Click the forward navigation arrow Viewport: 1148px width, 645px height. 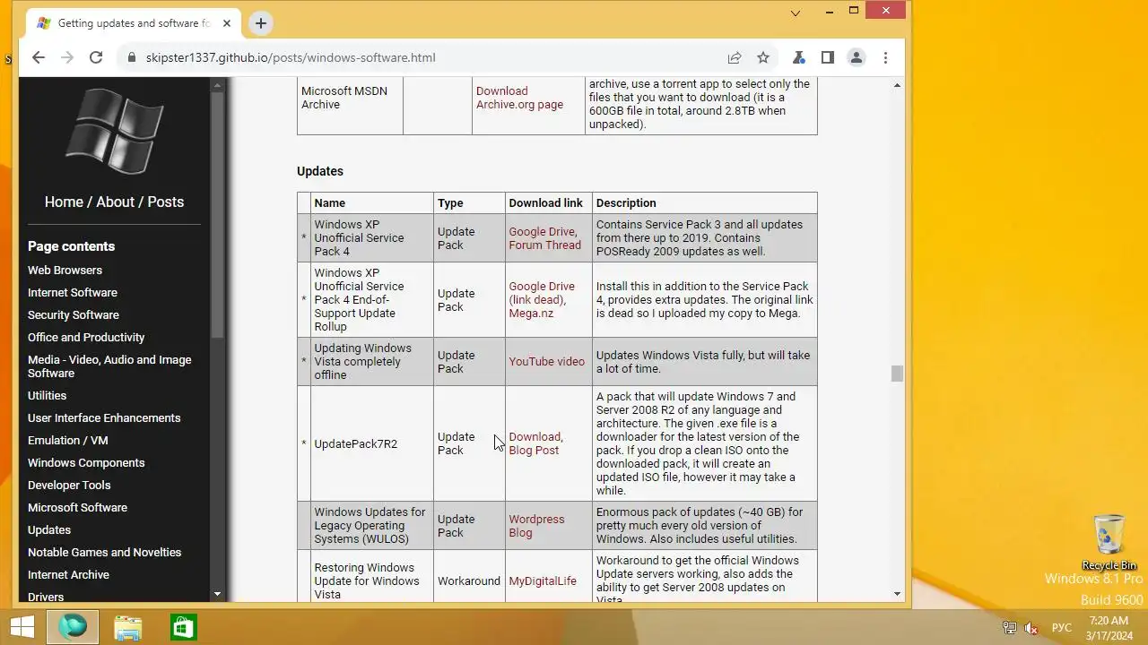pos(66,57)
